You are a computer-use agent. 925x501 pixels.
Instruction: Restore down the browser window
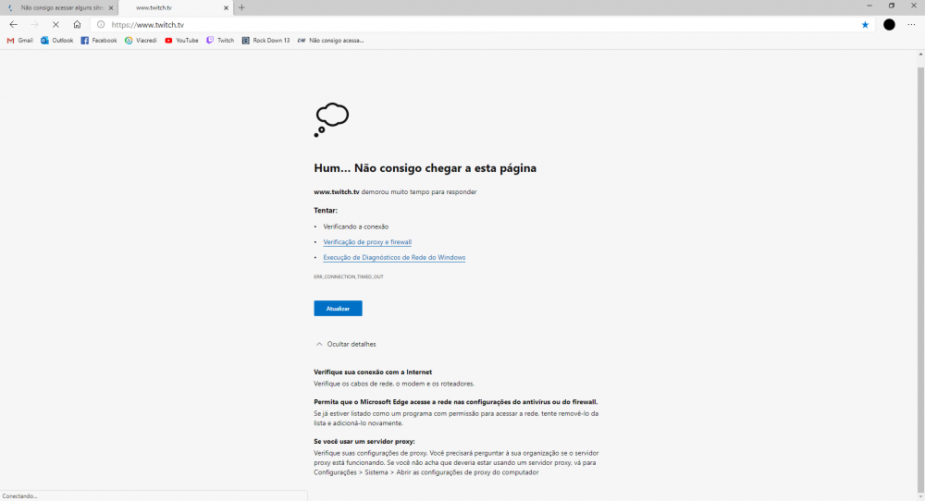click(892, 6)
